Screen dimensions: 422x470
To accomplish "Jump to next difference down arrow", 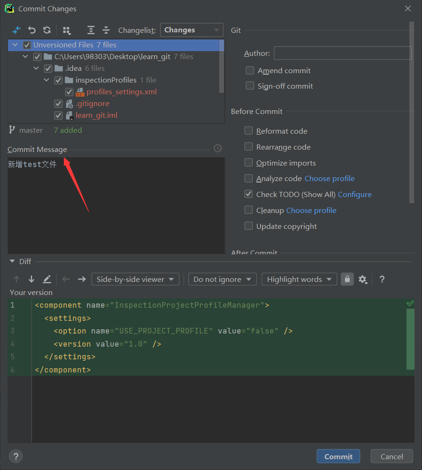I will [31, 279].
